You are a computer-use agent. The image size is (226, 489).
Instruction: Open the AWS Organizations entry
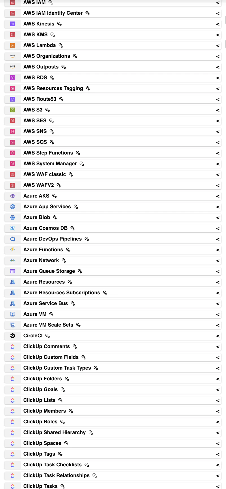113,56
